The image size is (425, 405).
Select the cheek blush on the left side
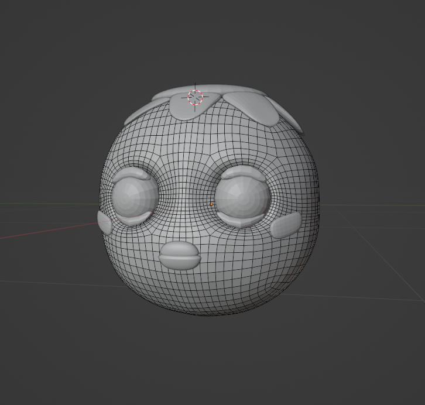[x=105, y=223]
